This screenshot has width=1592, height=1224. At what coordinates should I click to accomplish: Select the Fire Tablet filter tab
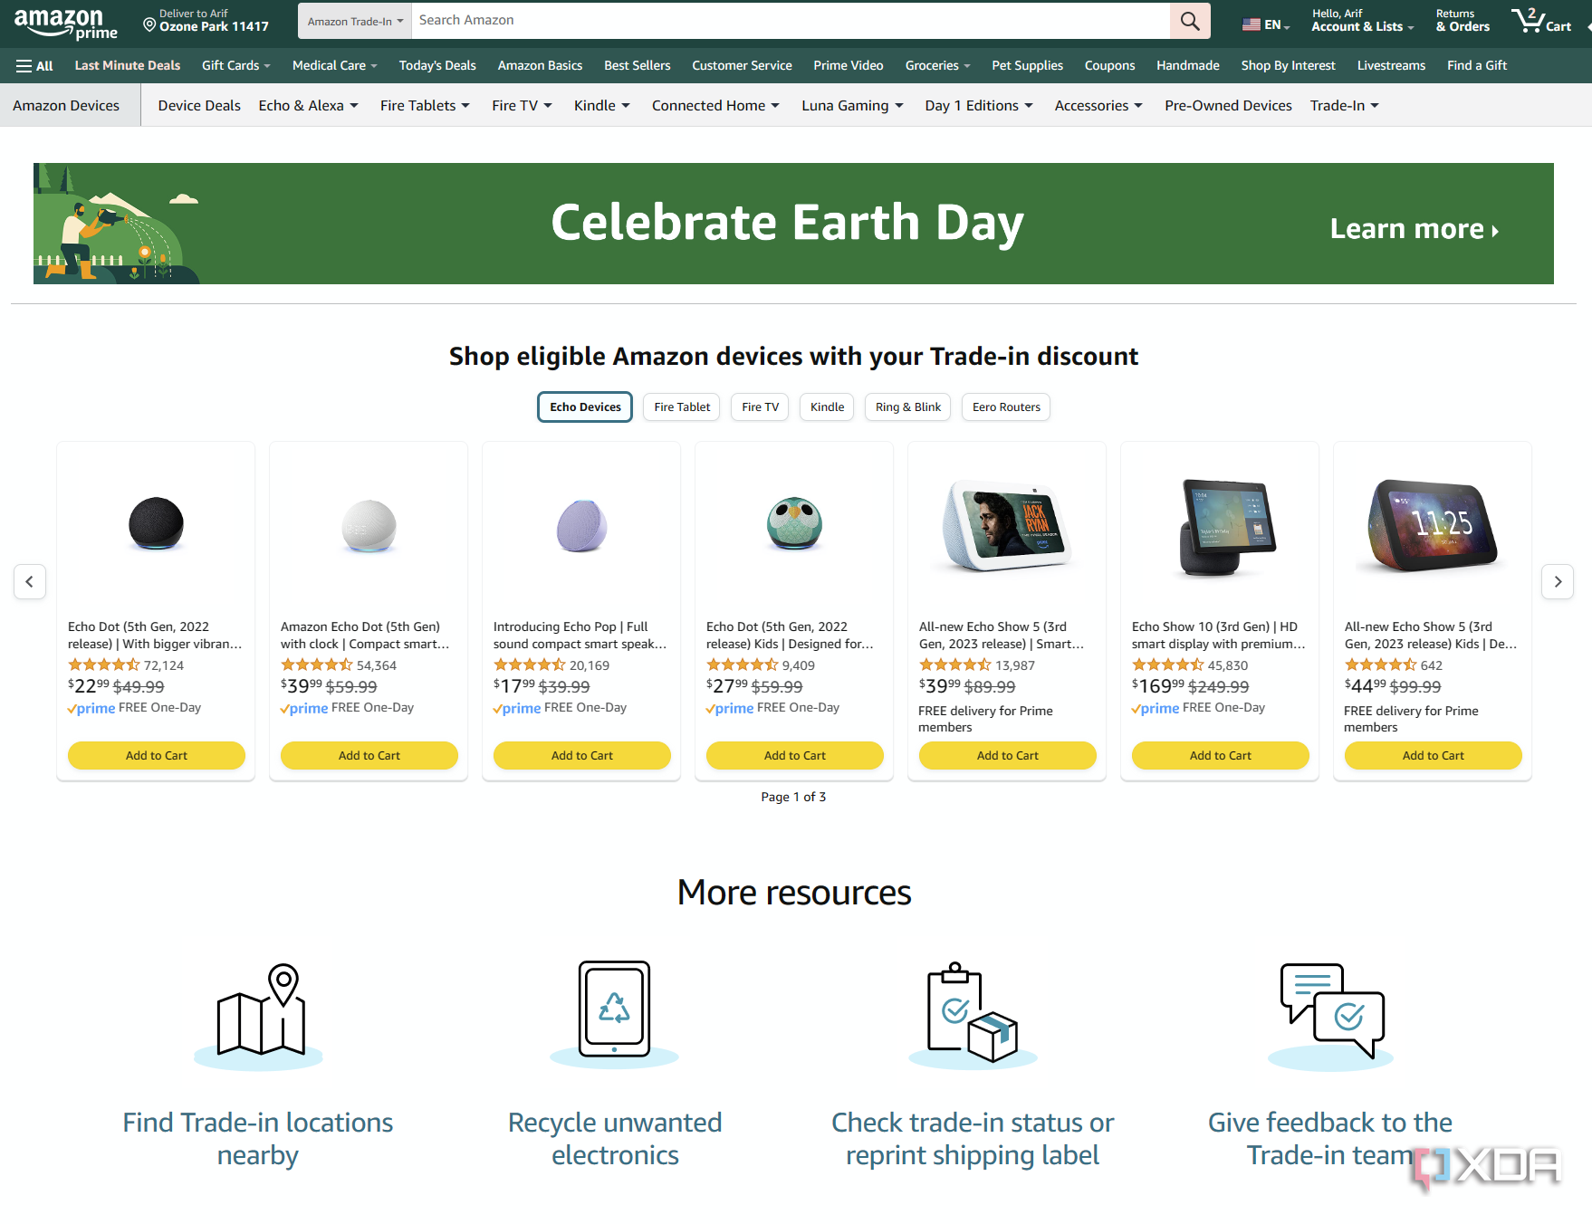[x=682, y=407]
